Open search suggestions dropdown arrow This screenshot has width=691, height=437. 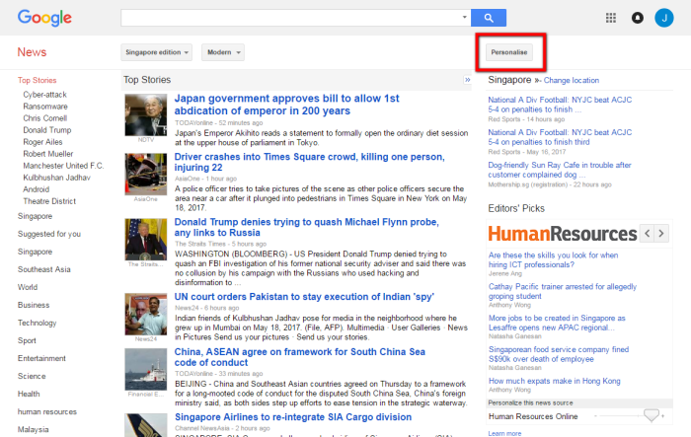[x=465, y=17]
